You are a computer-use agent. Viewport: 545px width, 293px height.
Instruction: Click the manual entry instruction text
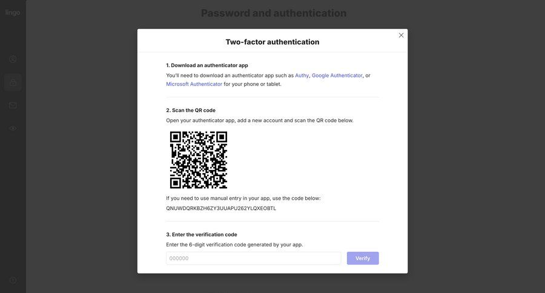[x=243, y=199]
